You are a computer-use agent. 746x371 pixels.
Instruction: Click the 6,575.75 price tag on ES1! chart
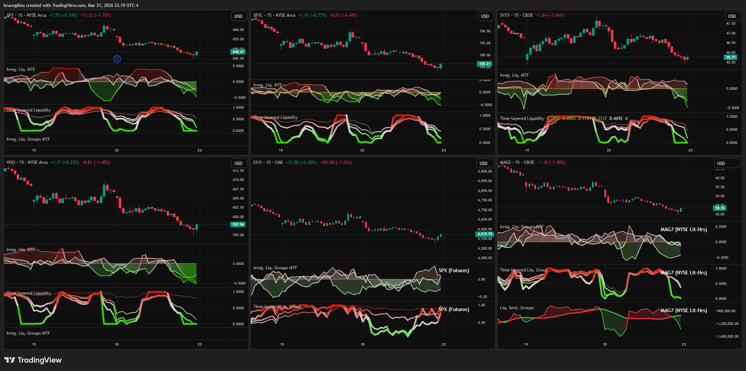pos(485,234)
